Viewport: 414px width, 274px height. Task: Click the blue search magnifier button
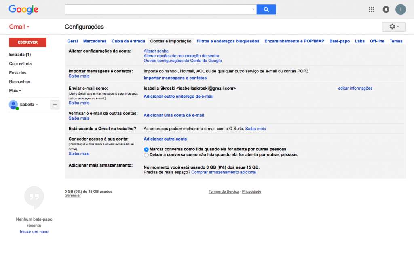pyautogui.click(x=266, y=10)
